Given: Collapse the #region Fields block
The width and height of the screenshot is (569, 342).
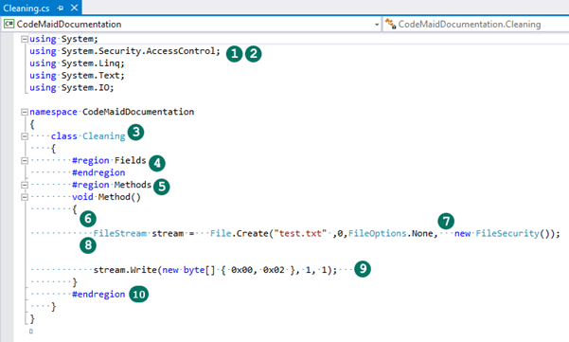Looking at the screenshot, I should [25, 160].
